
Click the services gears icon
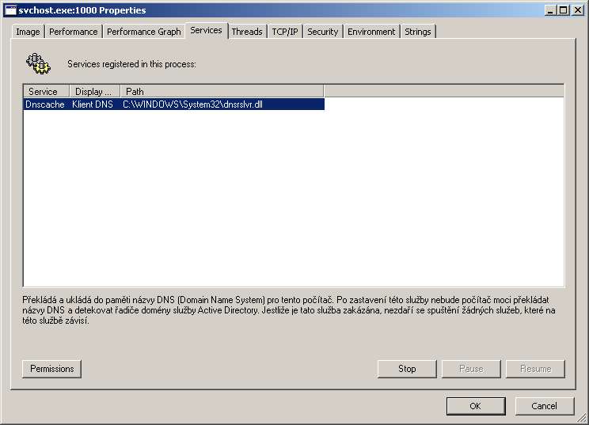(x=38, y=63)
